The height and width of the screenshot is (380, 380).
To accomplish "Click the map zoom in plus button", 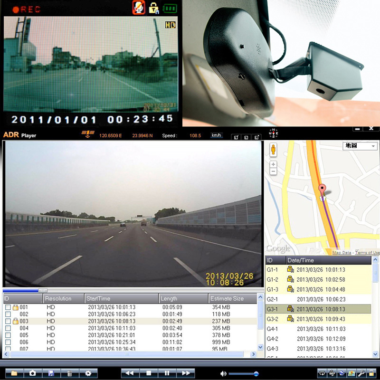I will coord(273,164).
